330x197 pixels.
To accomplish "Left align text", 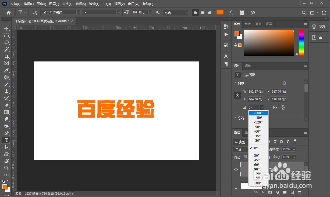I will click(196, 13).
